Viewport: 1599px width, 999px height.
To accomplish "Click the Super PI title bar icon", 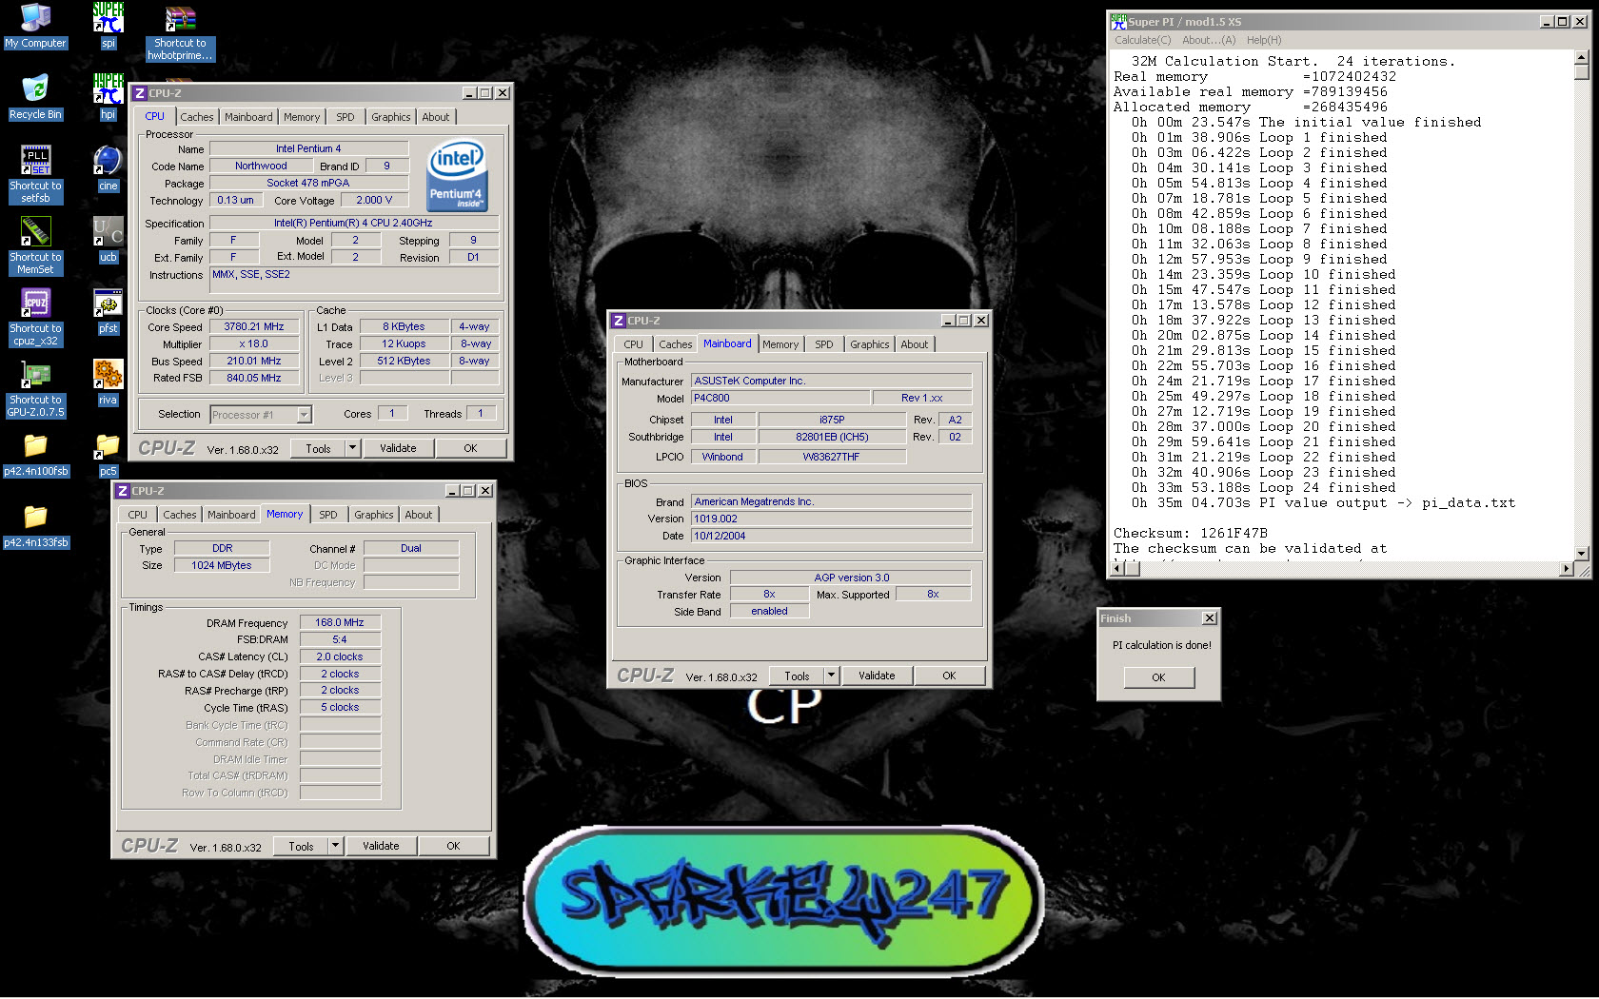I will (1118, 22).
